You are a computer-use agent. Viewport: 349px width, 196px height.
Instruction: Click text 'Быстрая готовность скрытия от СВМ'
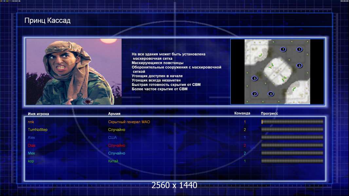166,85
